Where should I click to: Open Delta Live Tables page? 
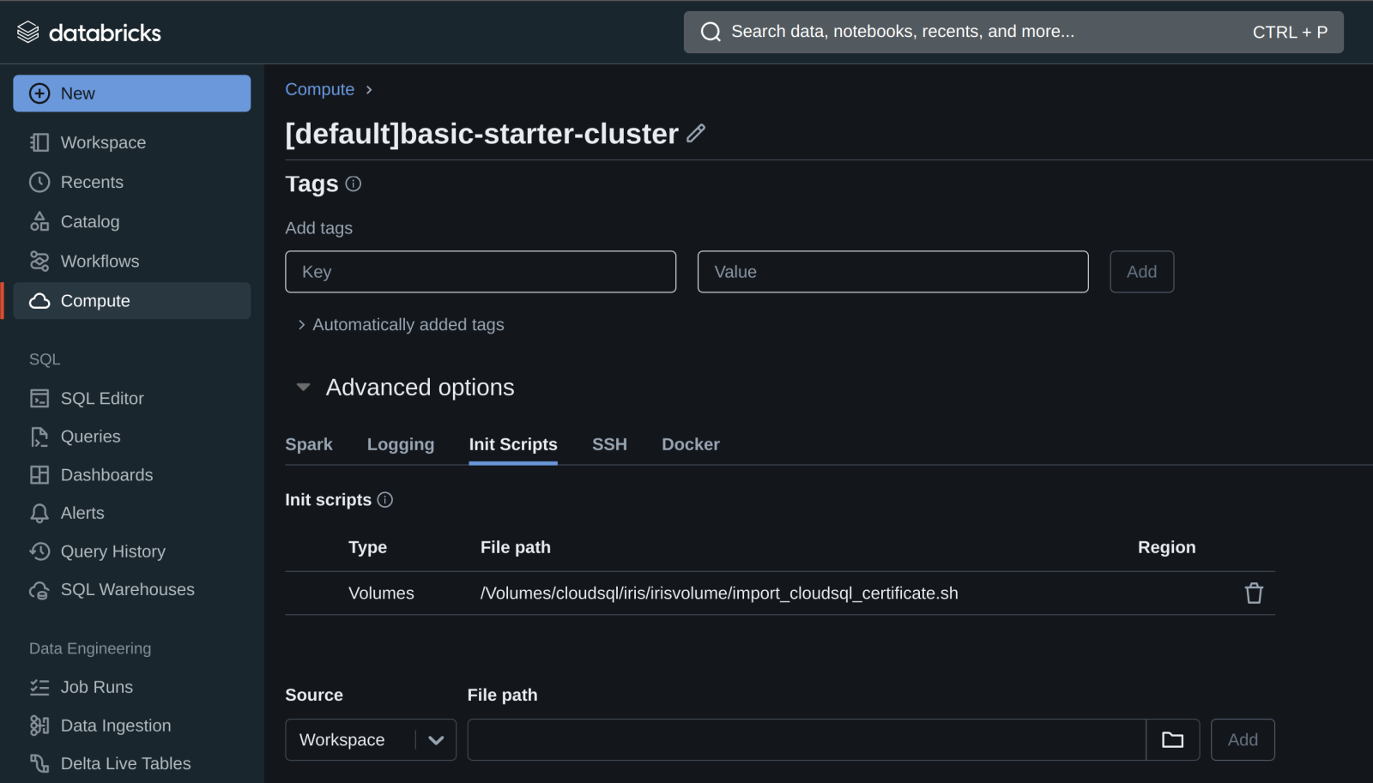(x=125, y=763)
